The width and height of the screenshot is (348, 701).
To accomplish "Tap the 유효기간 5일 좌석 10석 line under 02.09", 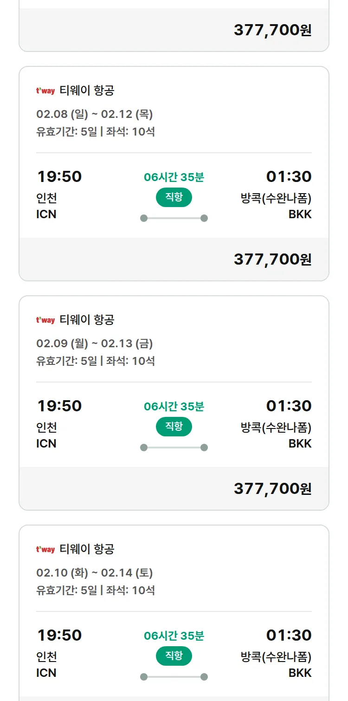I will [96, 361].
